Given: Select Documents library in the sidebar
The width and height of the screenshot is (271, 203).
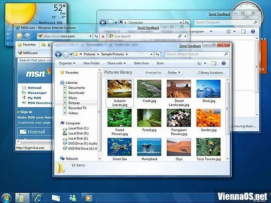Looking at the screenshot, I should coord(76,88).
